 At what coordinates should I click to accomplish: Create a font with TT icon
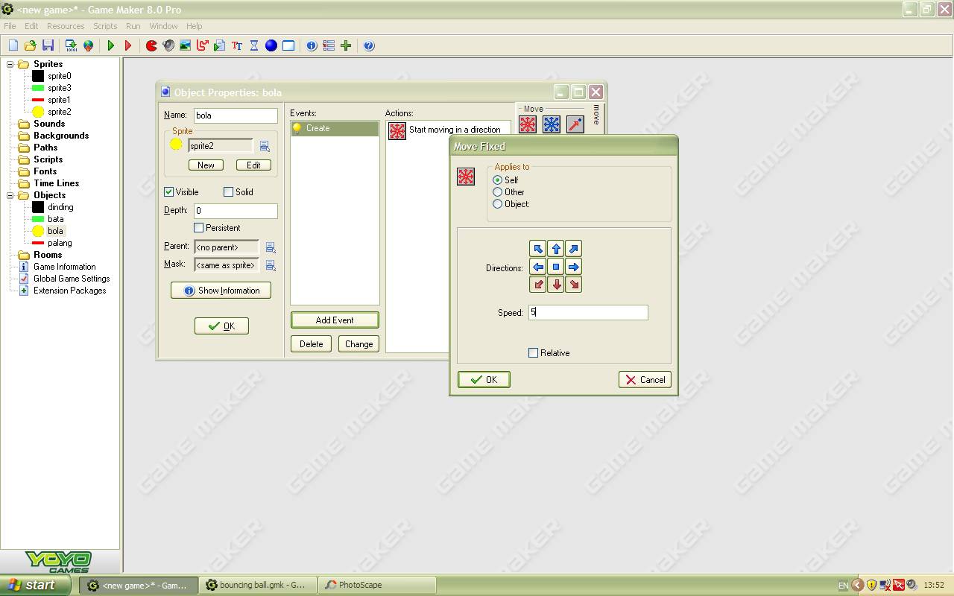pyautogui.click(x=237, y=45)
